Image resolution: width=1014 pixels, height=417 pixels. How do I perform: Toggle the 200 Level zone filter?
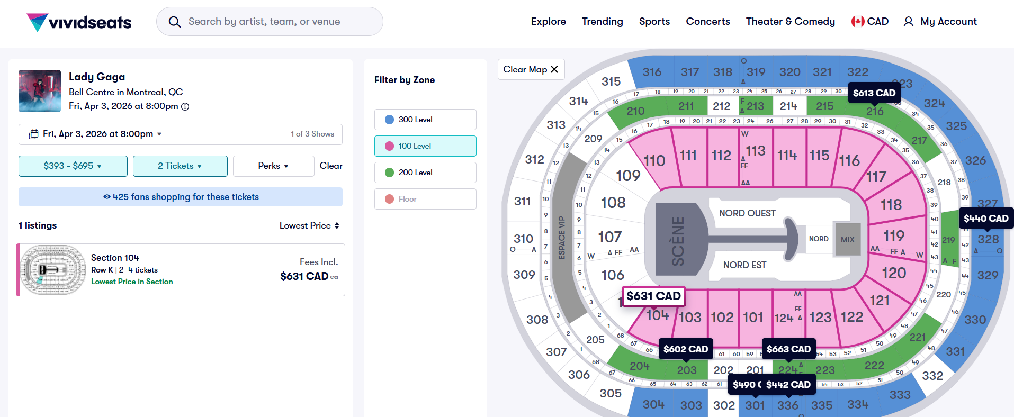(425, 173)
